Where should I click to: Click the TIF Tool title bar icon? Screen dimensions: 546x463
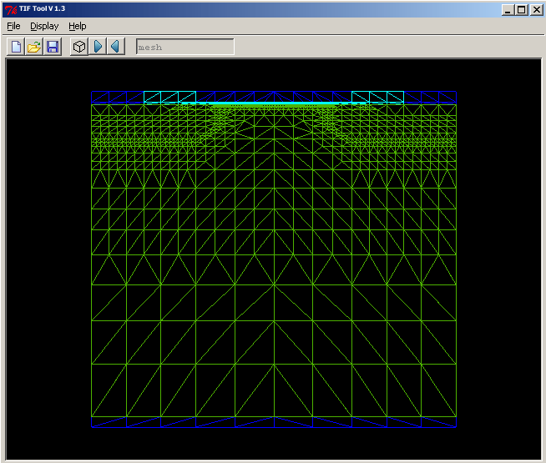point(9,9)
